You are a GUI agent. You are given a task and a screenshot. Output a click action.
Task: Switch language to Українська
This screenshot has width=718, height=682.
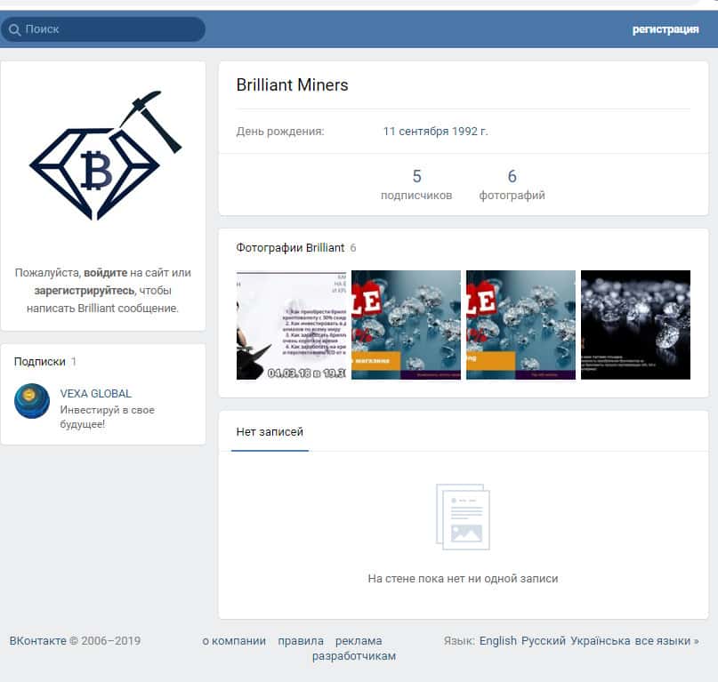pos(601,641)
